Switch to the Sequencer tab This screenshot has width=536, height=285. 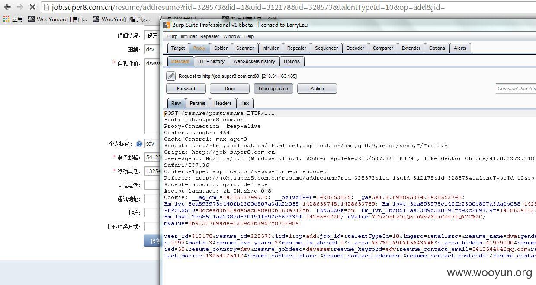326,48
